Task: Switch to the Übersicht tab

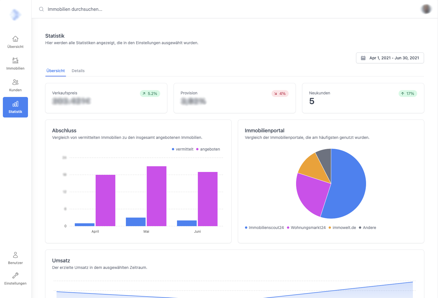Action: point(56,71)
